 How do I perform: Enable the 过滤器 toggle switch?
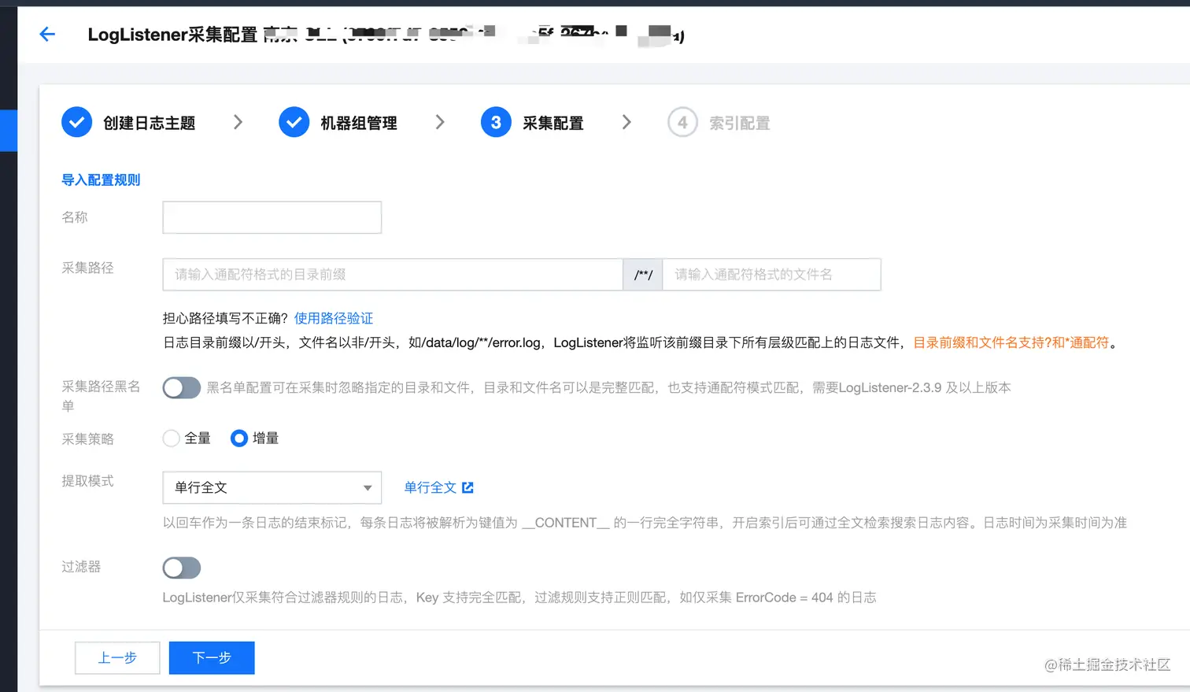(182, 568)
